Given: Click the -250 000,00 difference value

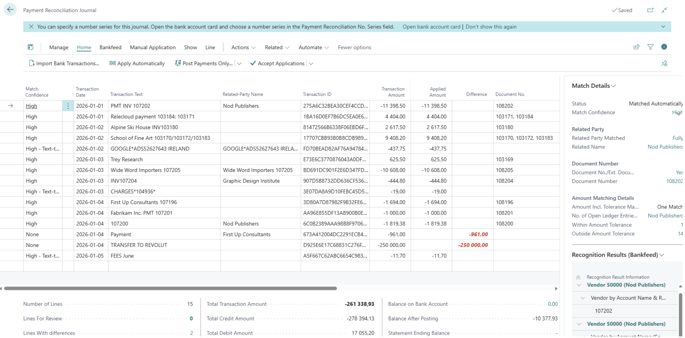Looking at the screenshot, I should [x=473, y=245].
